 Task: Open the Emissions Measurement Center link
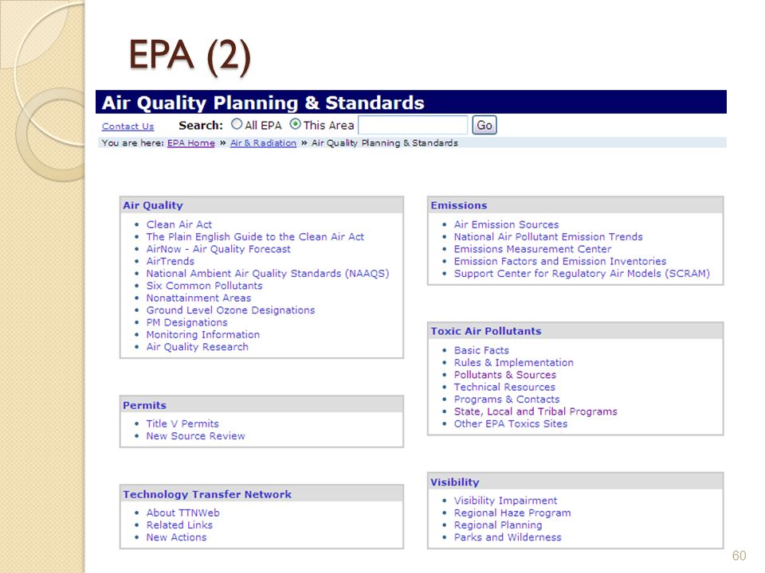click(x=533, y=249)
